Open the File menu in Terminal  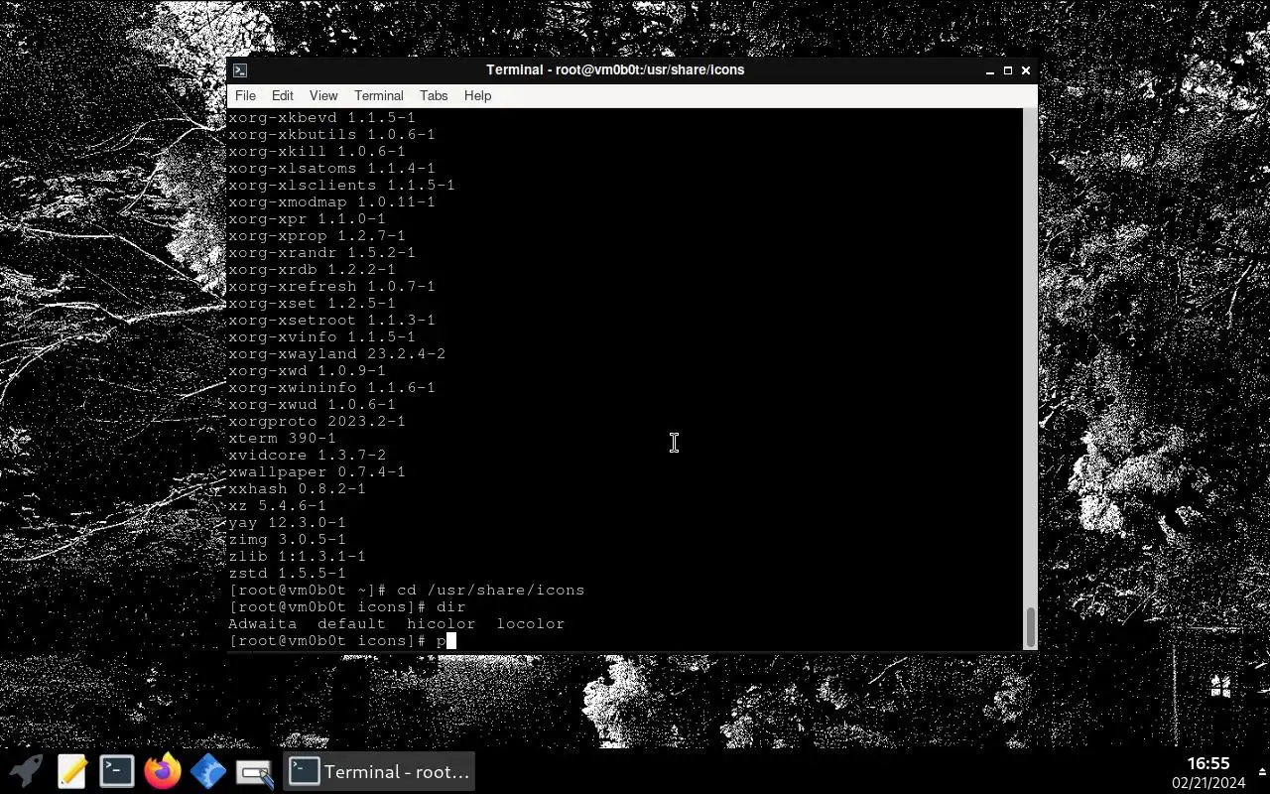(245, 96)
